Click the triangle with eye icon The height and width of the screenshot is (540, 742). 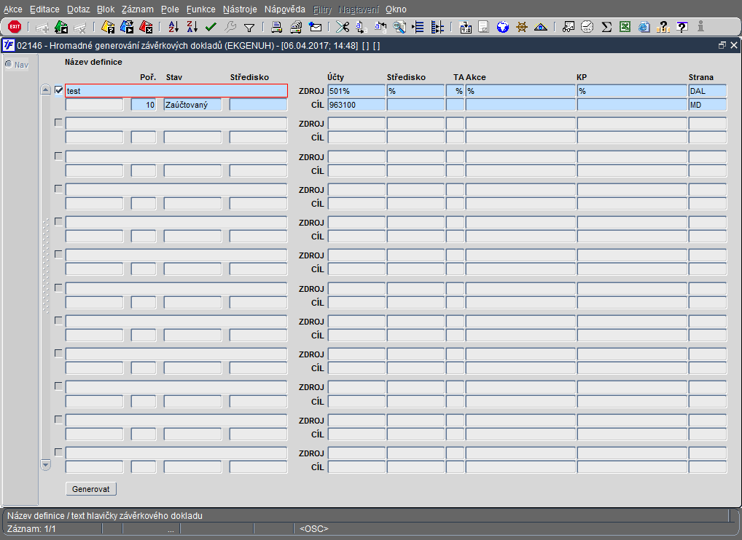[x=540, y=28]
